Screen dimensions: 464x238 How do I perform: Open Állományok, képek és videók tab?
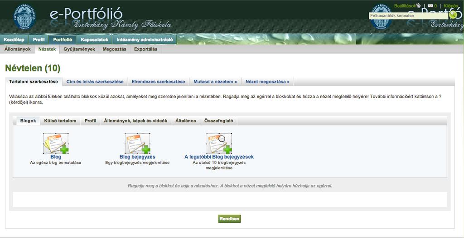[x=135, y=121]
